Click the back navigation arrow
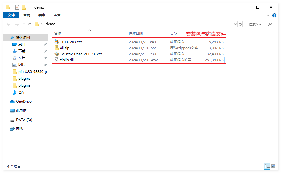This screenshot has height=173, width=281. (x=9, y=24)
